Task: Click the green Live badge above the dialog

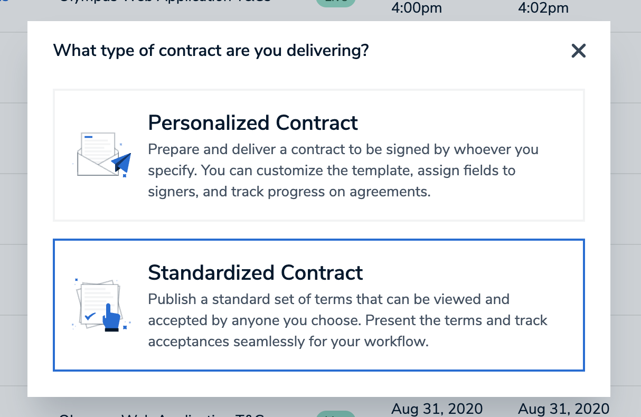Action: tap(336, 2)
